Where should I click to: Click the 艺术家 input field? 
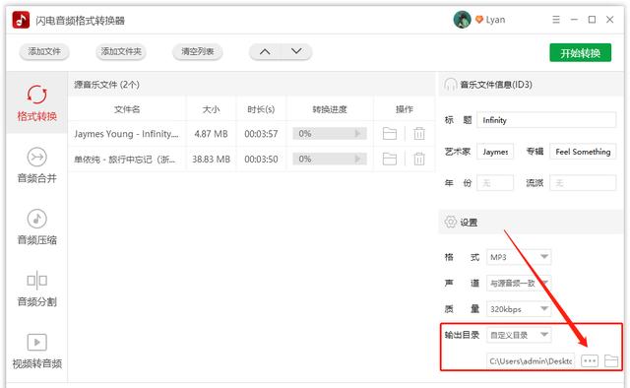point(495,152)
